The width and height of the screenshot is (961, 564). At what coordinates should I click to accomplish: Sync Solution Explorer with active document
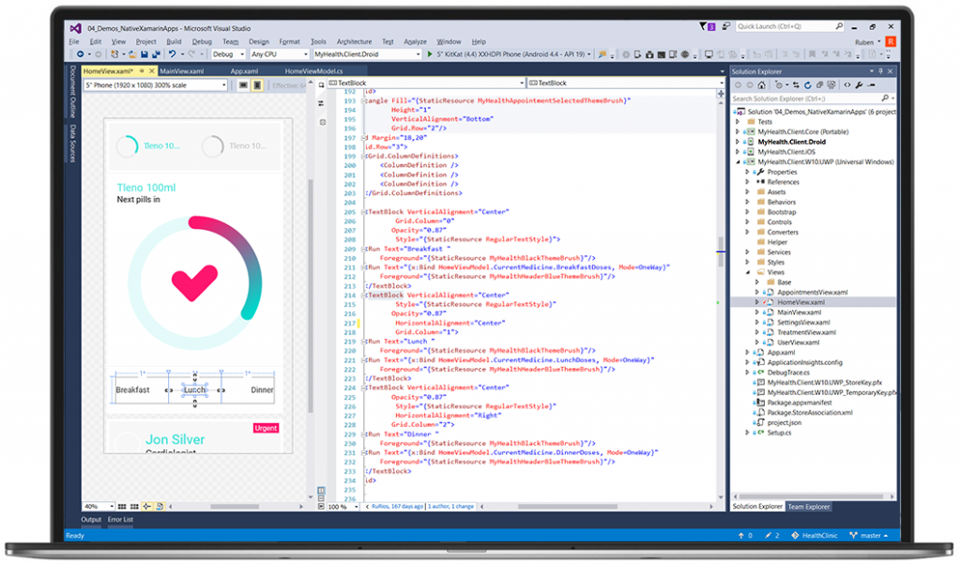pos(797,84)
